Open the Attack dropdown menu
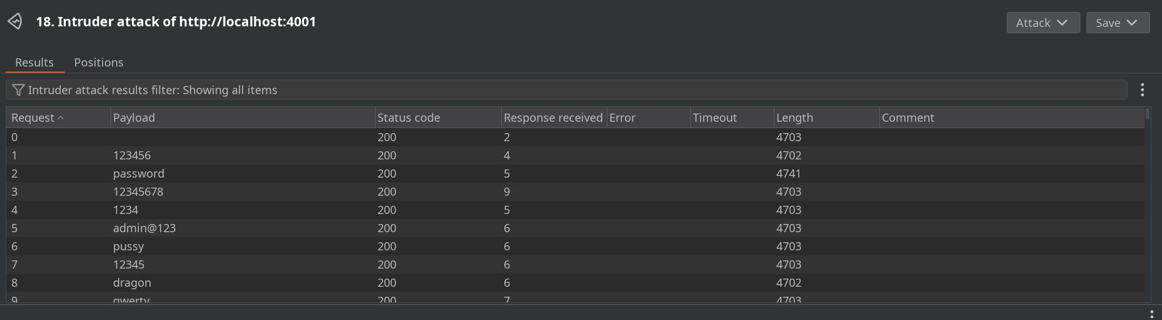The width and height of the screenshot is (1162, 320). (x=1043, y=23)
